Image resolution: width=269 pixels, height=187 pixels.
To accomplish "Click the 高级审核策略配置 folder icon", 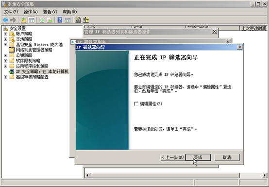I will [x=12, y=77].
